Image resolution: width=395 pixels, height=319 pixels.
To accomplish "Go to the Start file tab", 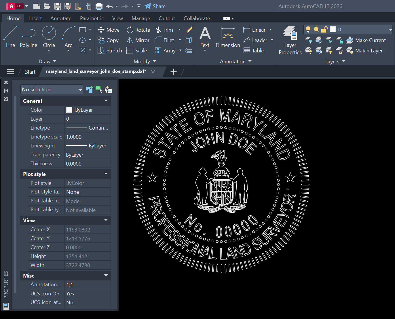I will tap(30, 72).
